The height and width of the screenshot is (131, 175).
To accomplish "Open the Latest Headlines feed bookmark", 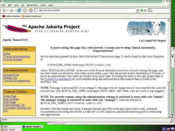I will pyautogui.click(x=31, y=16).
